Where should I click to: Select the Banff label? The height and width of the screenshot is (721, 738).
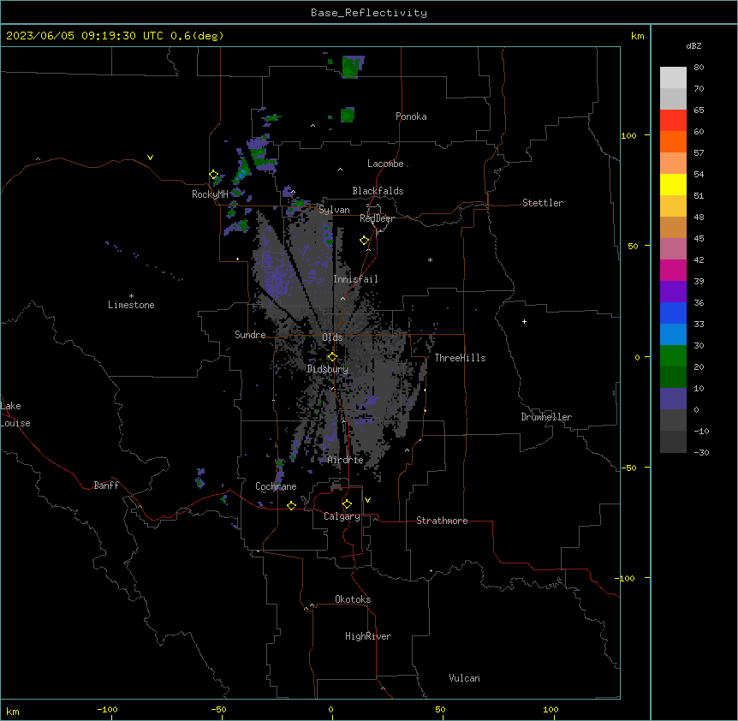pos(106,486)
